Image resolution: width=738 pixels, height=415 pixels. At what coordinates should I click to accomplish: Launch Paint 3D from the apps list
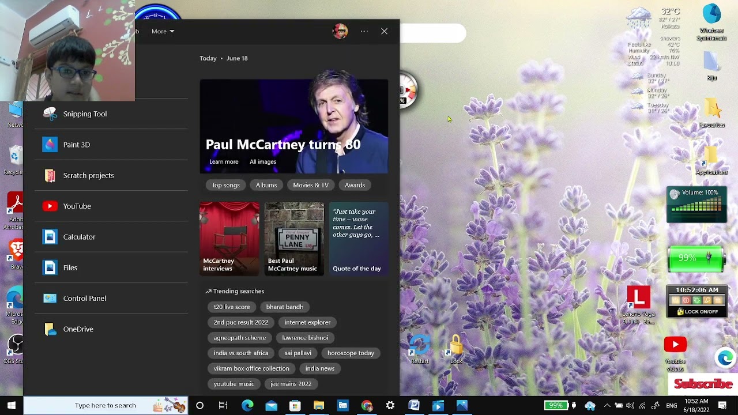click(x=111, y=145)
